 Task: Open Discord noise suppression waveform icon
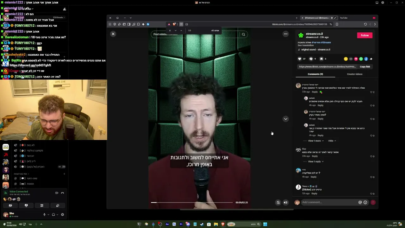point(57,193)
